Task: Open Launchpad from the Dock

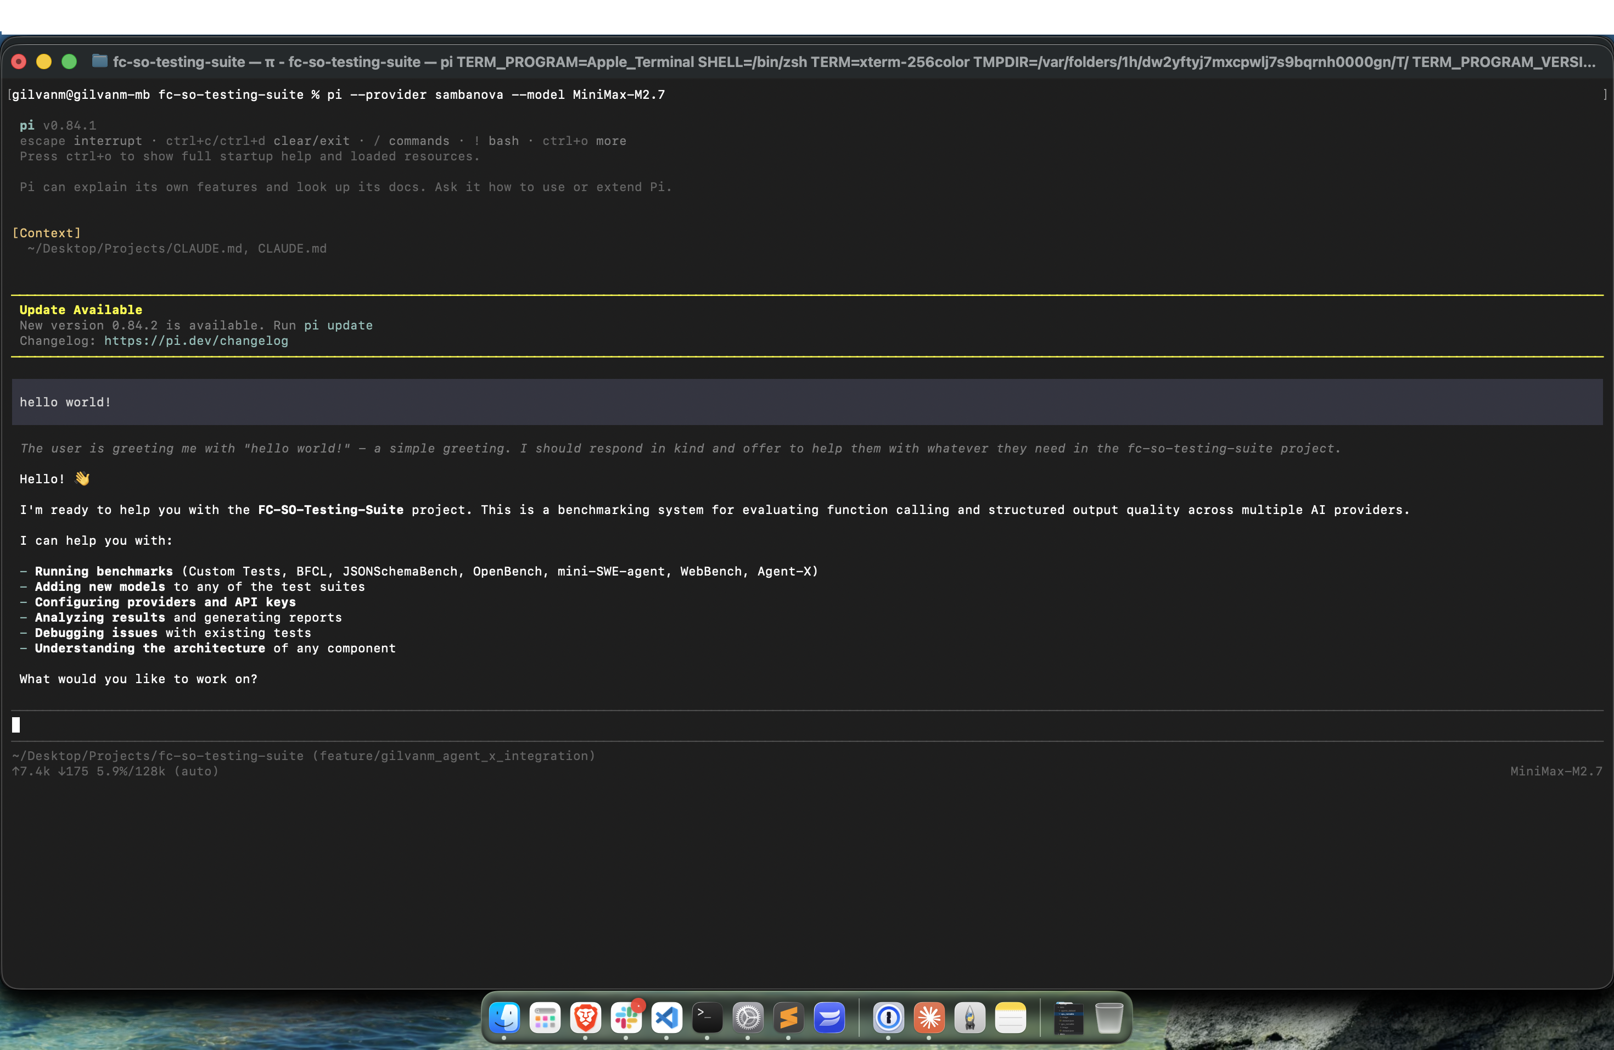Action: click(x=545, y=1018)
